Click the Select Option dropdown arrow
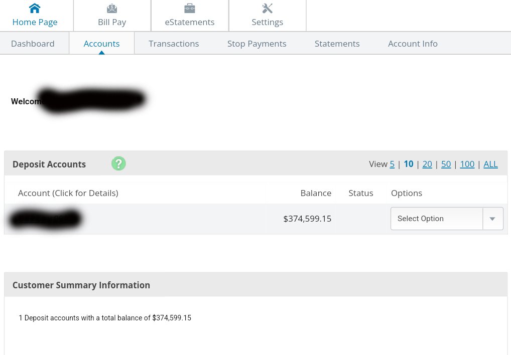511x355 pixels. click(492, 219)
